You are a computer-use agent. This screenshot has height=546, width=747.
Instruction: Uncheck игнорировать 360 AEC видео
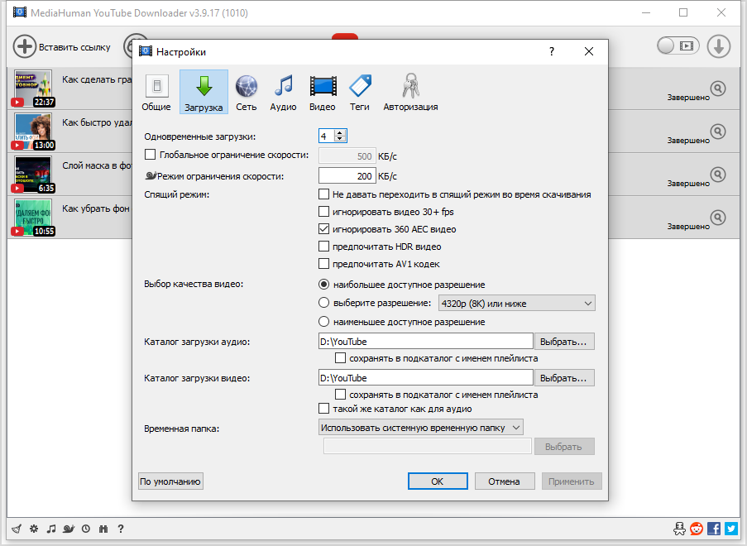pos(323,228)
